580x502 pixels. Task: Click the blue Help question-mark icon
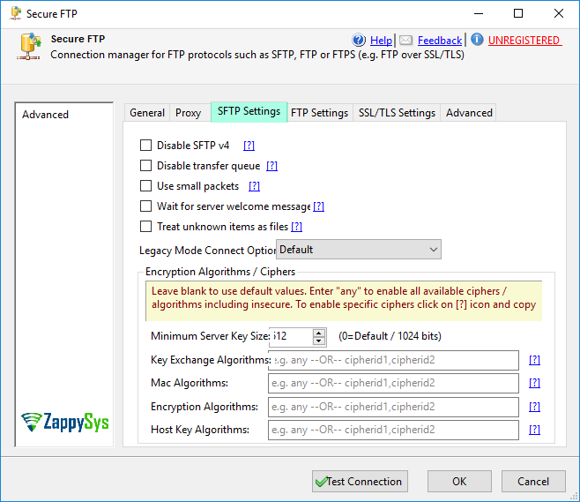tap(359, 40)
